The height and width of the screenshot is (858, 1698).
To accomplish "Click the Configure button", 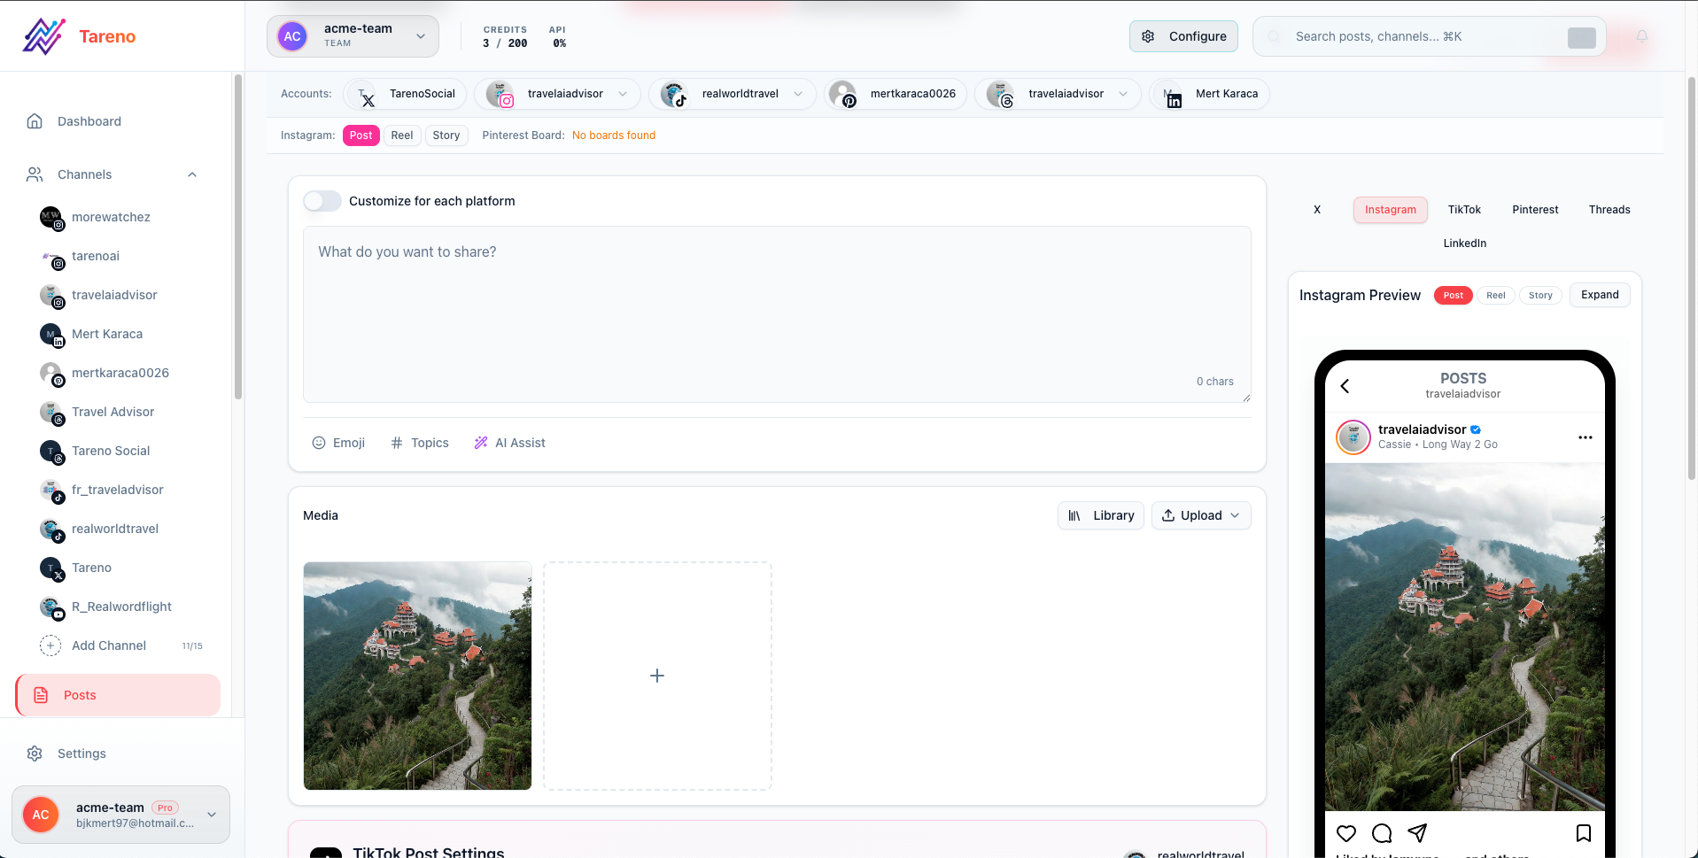I will coord(1183,36).
